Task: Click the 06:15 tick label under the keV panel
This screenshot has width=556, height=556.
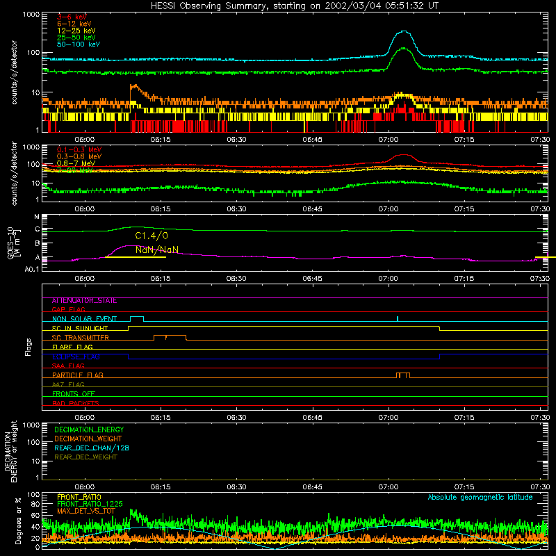Action: [x=161, y=140]
